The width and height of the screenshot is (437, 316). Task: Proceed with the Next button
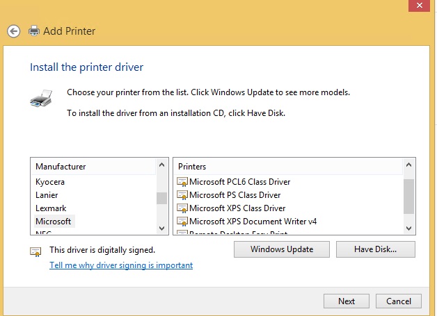click(347, 301)
